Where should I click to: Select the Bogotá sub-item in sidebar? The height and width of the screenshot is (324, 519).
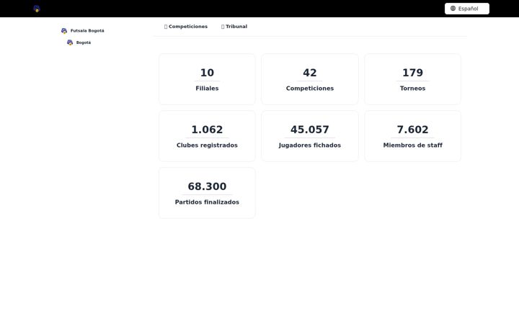79,42
